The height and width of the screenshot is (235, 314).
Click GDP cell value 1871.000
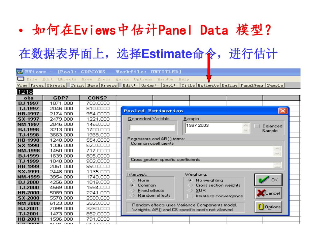point(61,103)
